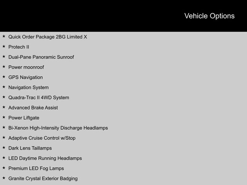The height and width of the screenshot is (185, 247).
Task: Click the star next to Advanced Brake Assist
Action: (3, 107)
